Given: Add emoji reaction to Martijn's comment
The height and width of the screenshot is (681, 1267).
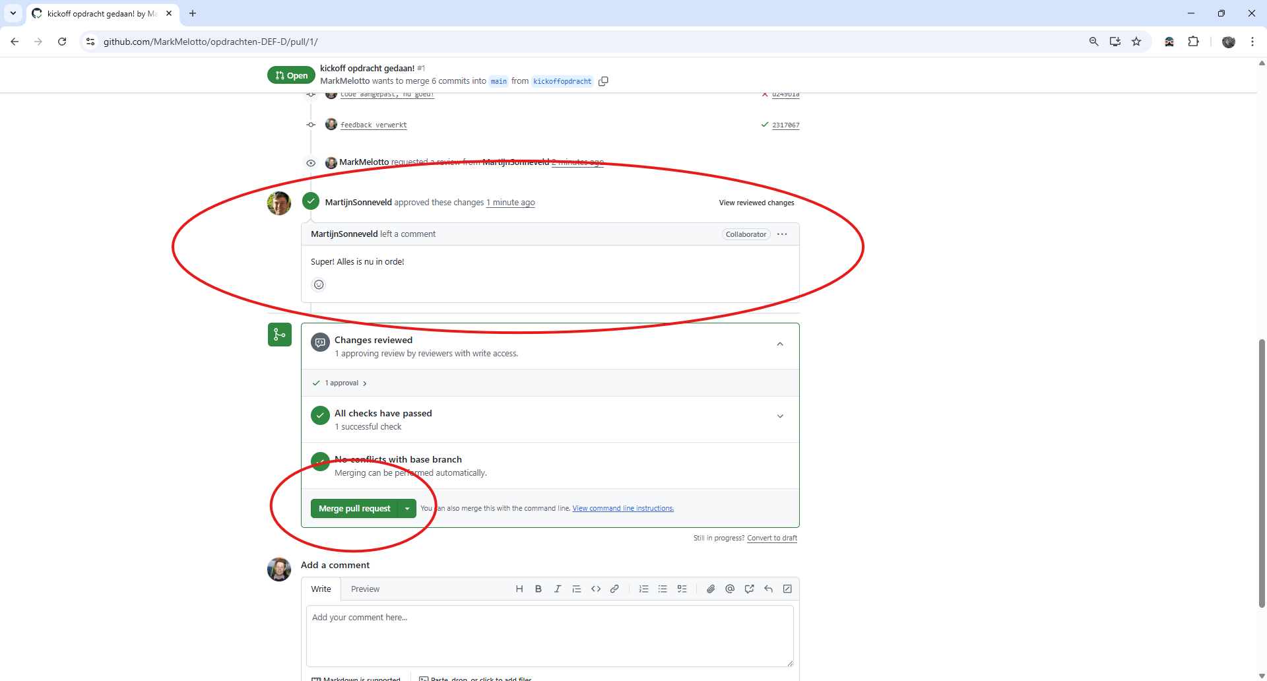Looking at the screenshot, I should [x=319, y=284].
